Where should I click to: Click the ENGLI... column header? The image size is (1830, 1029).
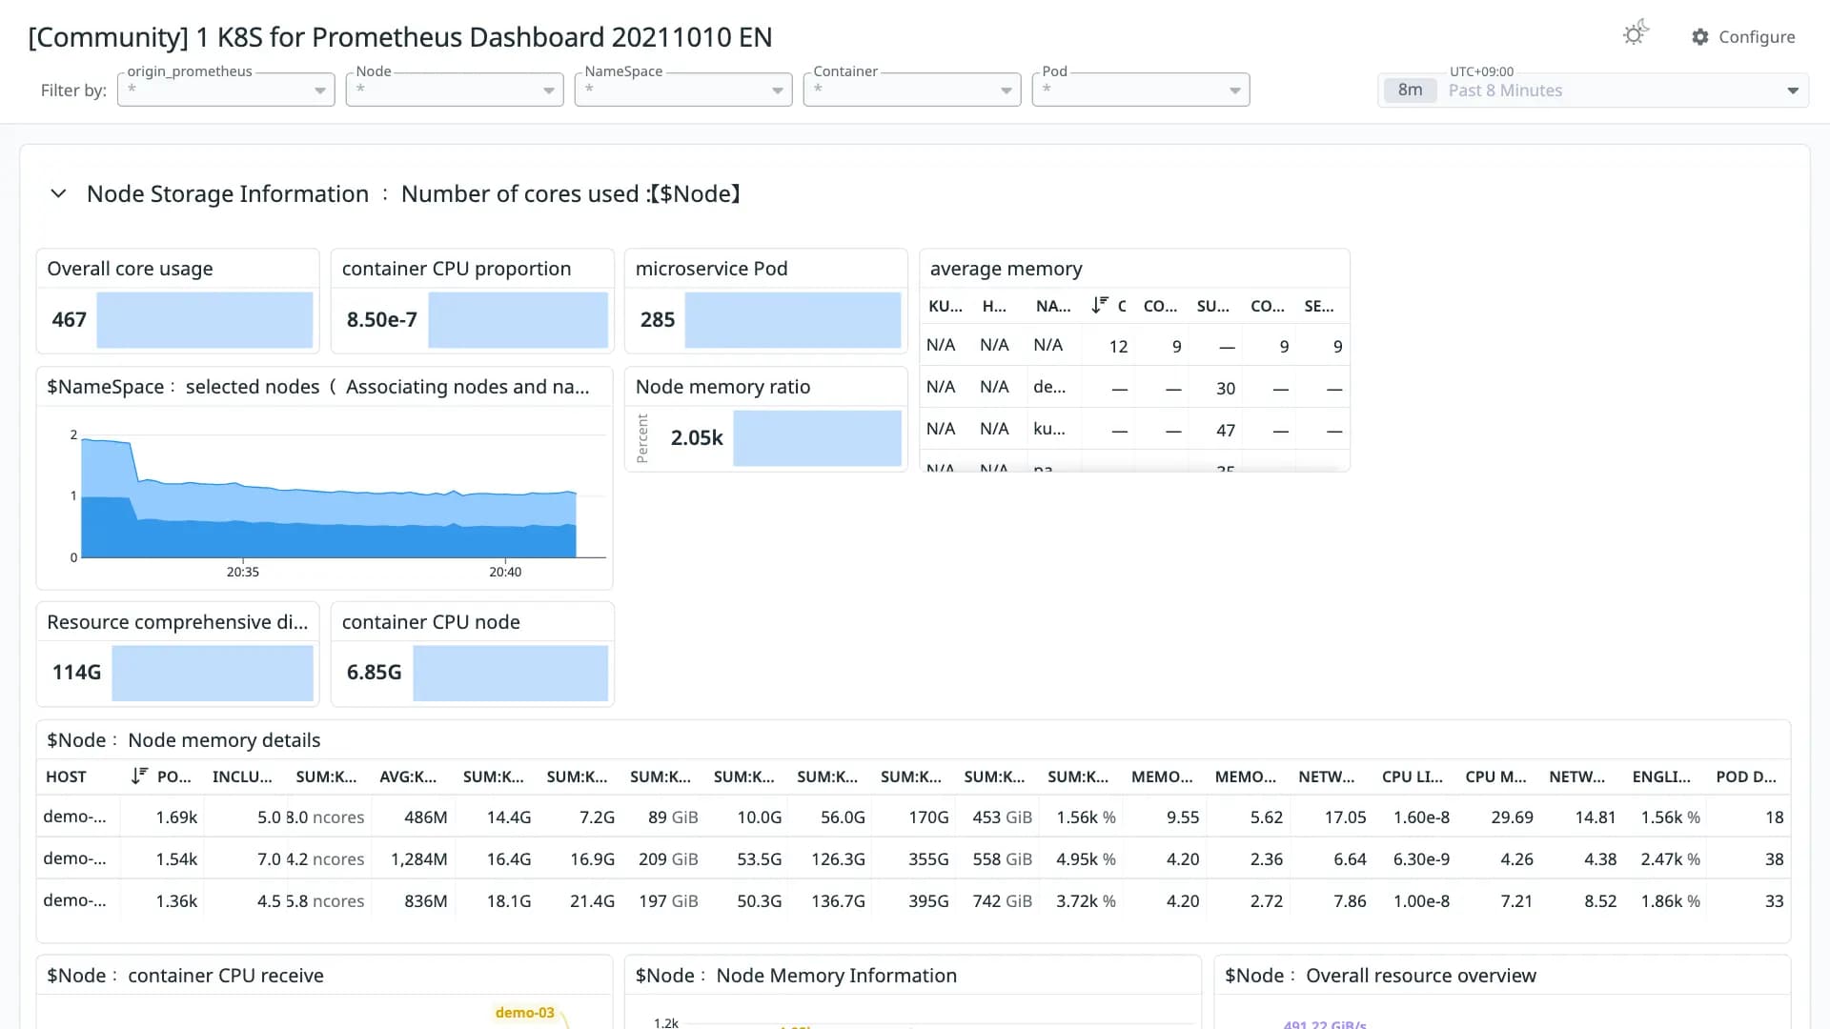pyautogui.click(x=1661, y=777)
